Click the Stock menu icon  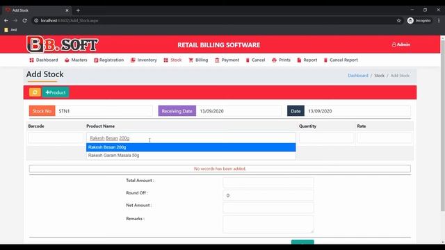tap(165, 60)
